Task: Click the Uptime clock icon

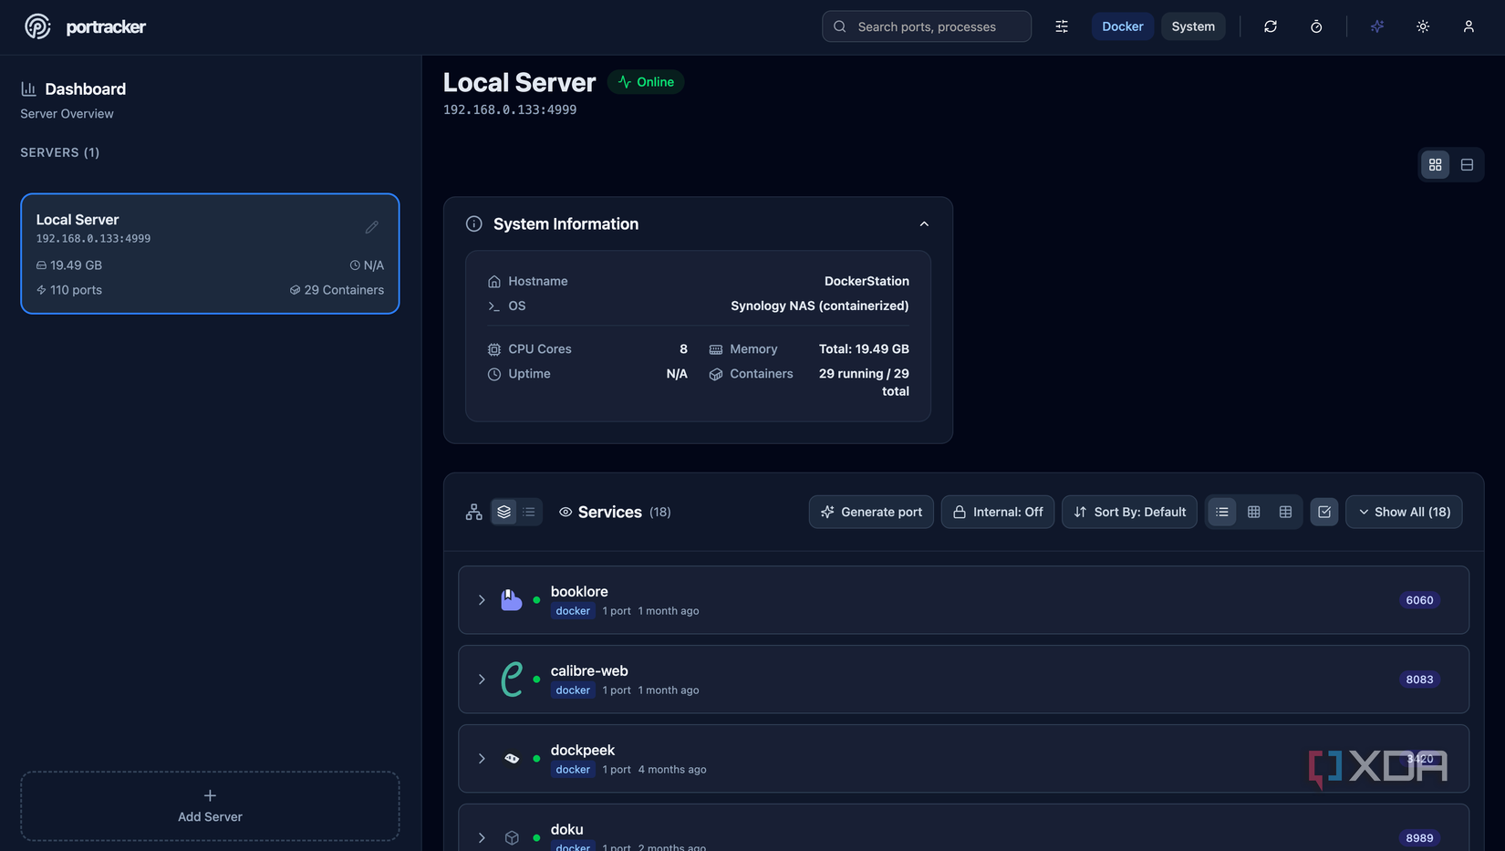Action: pos(494,374)
